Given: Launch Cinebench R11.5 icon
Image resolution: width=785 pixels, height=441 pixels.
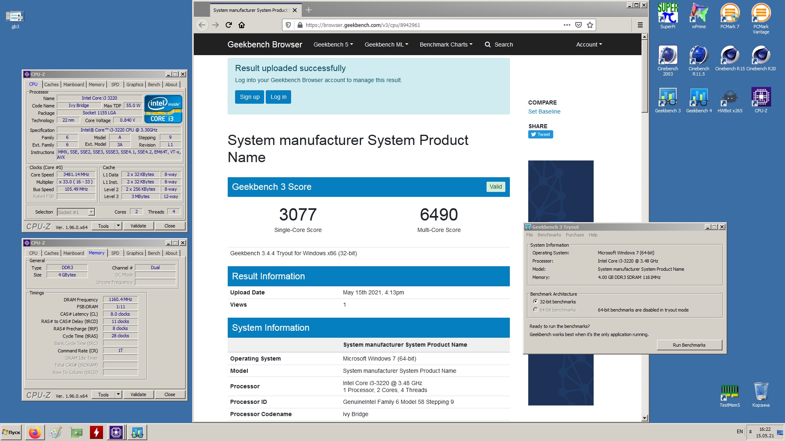Looking at the screenshot, I should tap(699, 60).
